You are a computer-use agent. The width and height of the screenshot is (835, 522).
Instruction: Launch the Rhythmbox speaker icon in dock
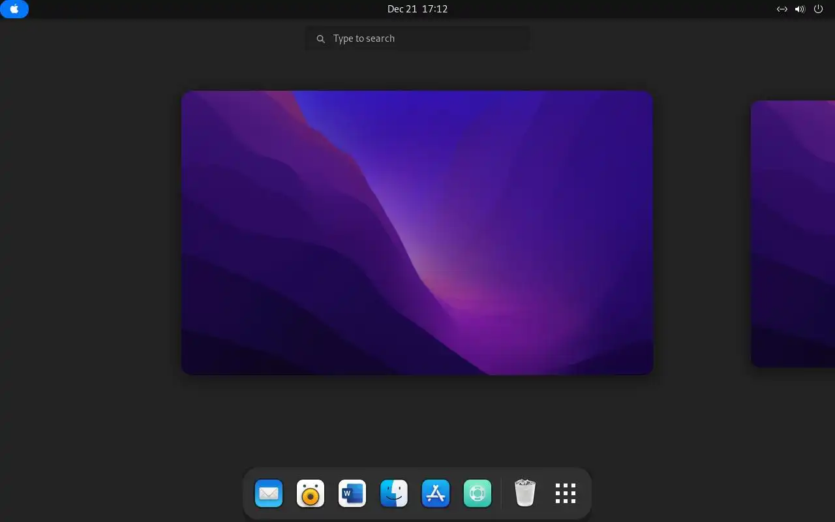[x=311, y=493]
